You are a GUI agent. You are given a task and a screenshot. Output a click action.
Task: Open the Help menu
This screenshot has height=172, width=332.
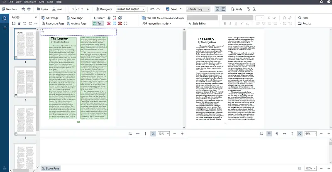59,2
